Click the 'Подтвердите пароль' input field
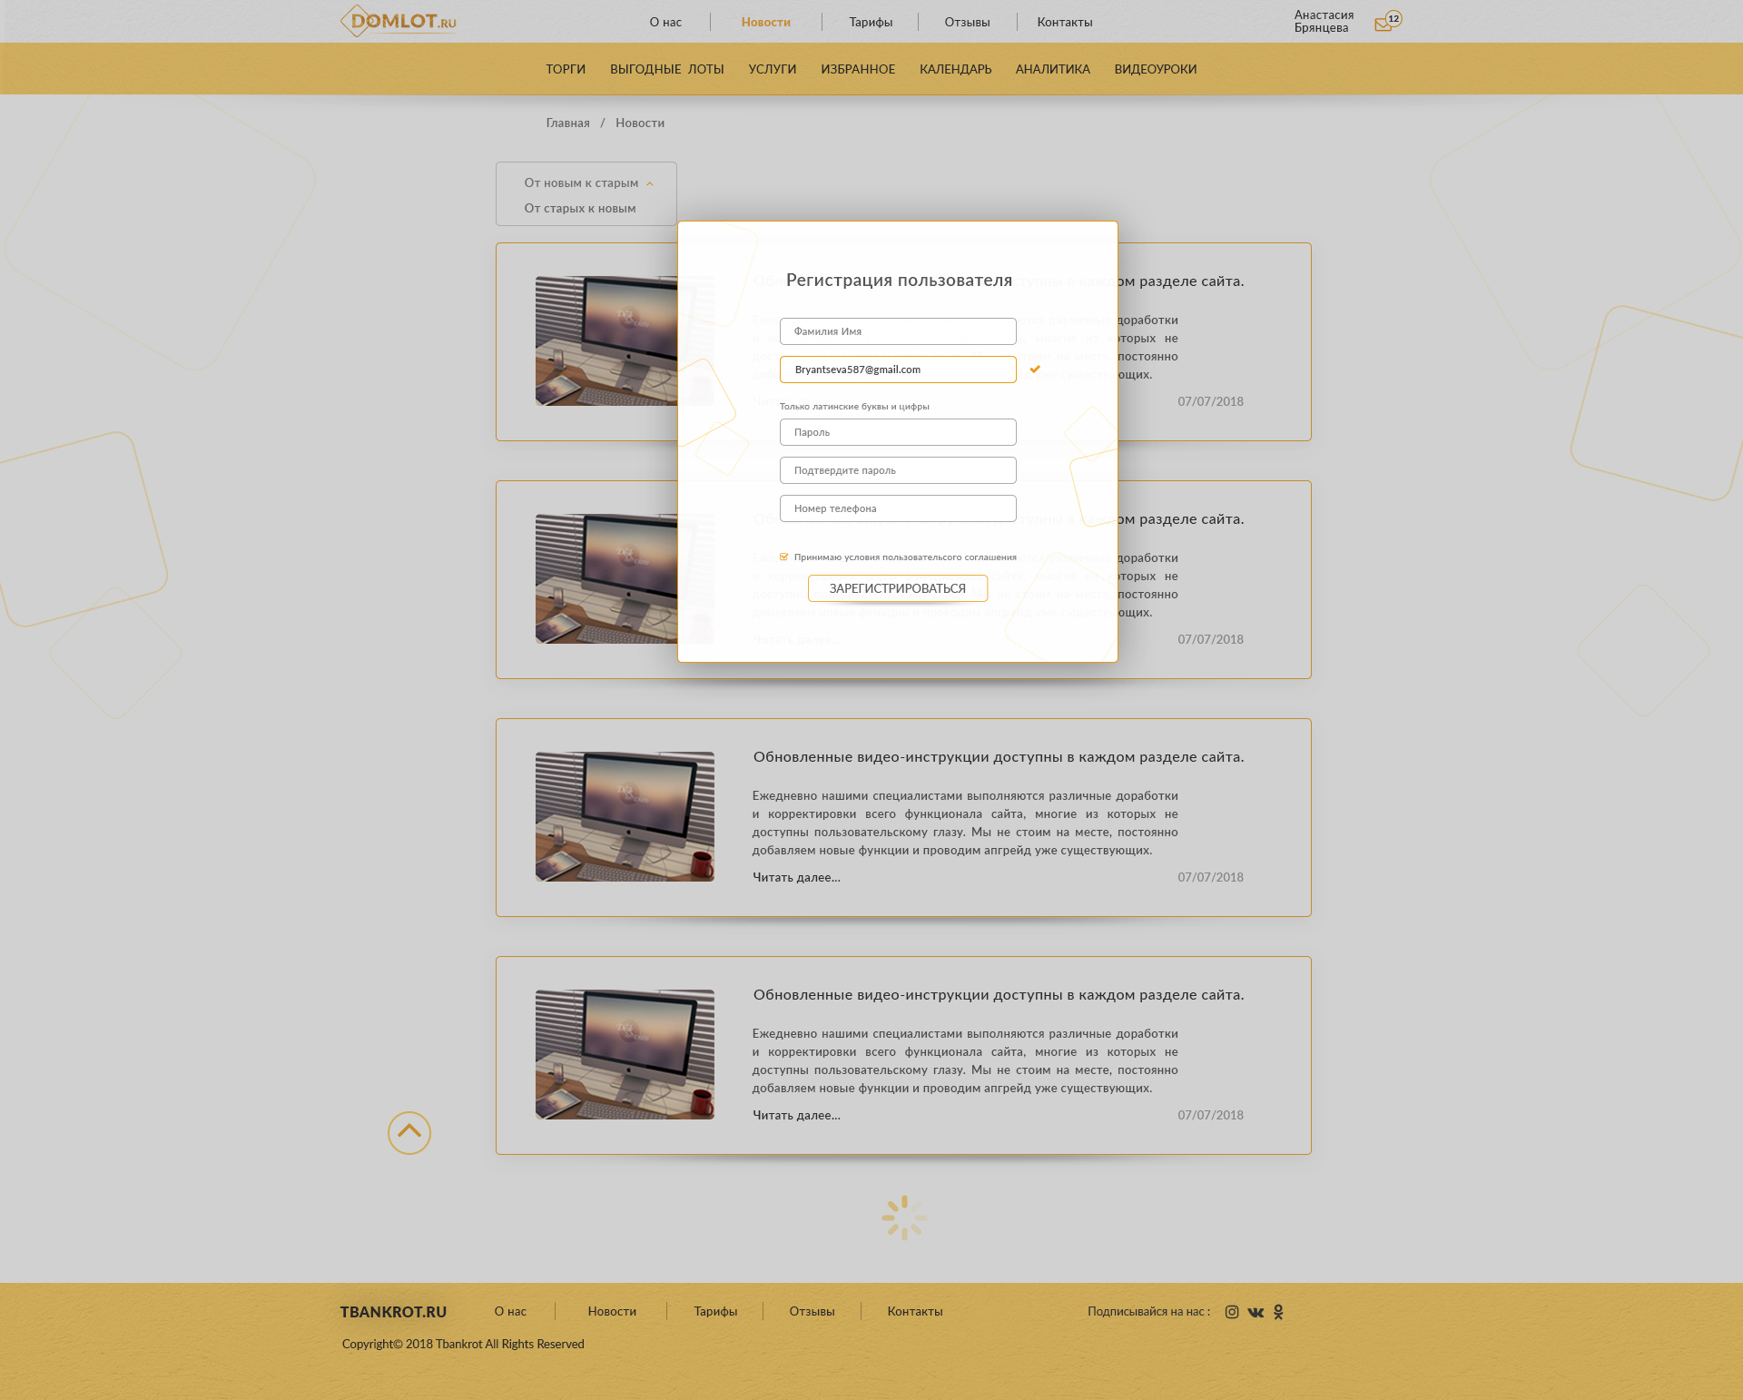 [898, 470]
